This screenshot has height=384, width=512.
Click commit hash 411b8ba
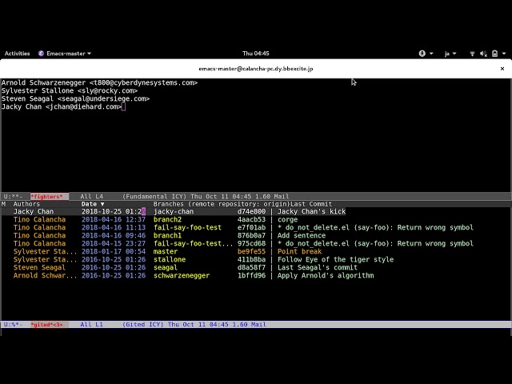click(x=251, y=259)
